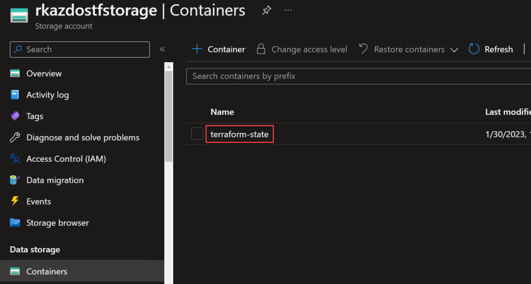Open the terraform-state container link
531x284 pixels.
pyautogui.click(x=240, y=134)
